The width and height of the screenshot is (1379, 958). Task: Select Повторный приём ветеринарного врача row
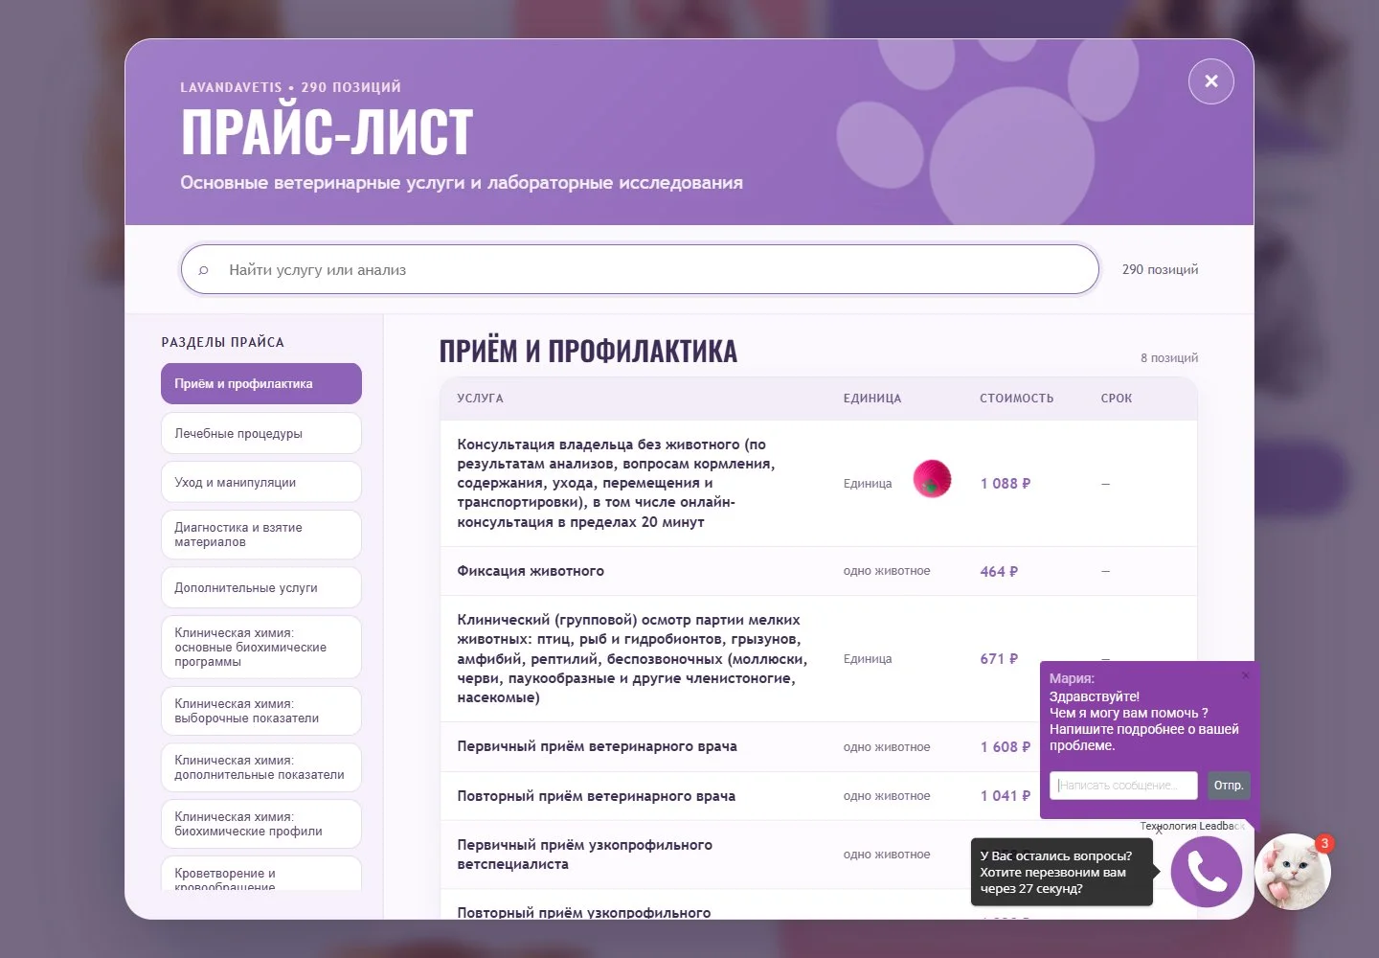(819, 796)
